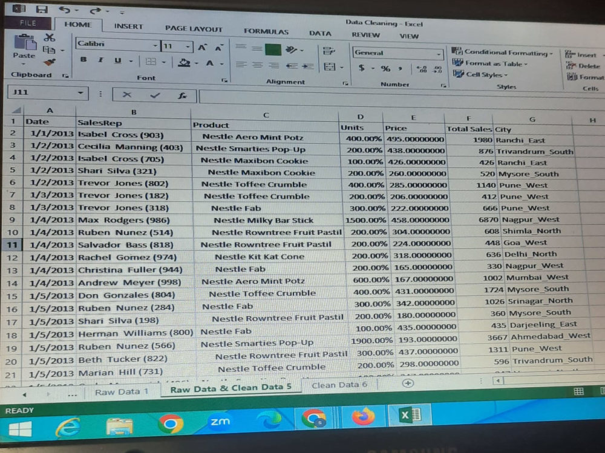Viewport: 605px width, 453px height.
Task: Click the Percent Style icon
Action: [385, 69]
